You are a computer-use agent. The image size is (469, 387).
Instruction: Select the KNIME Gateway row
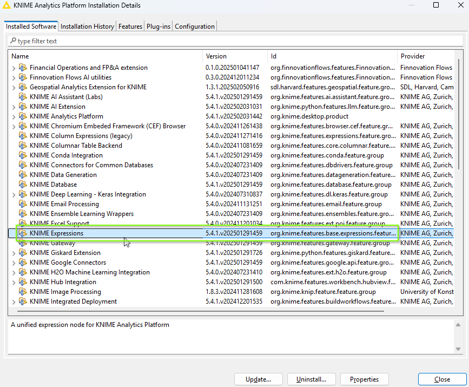pos(231,243)
